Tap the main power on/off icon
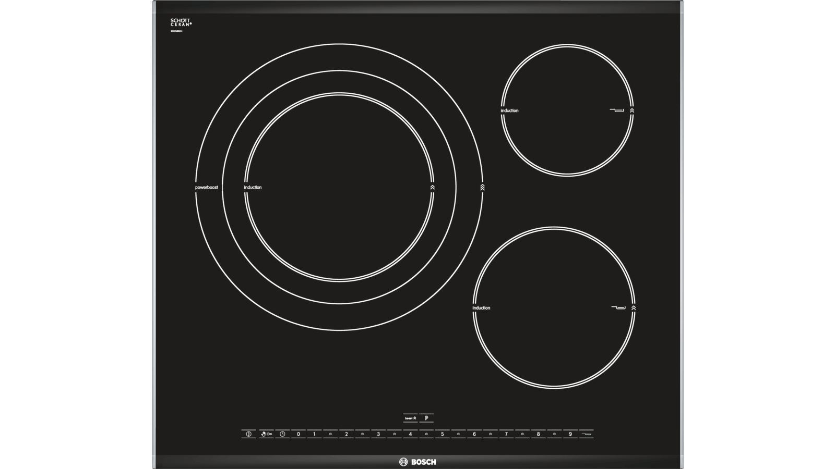 248,434
